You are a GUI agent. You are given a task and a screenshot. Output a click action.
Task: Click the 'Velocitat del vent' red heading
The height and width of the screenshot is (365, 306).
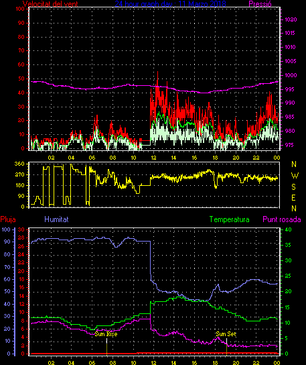pos(50,4)
